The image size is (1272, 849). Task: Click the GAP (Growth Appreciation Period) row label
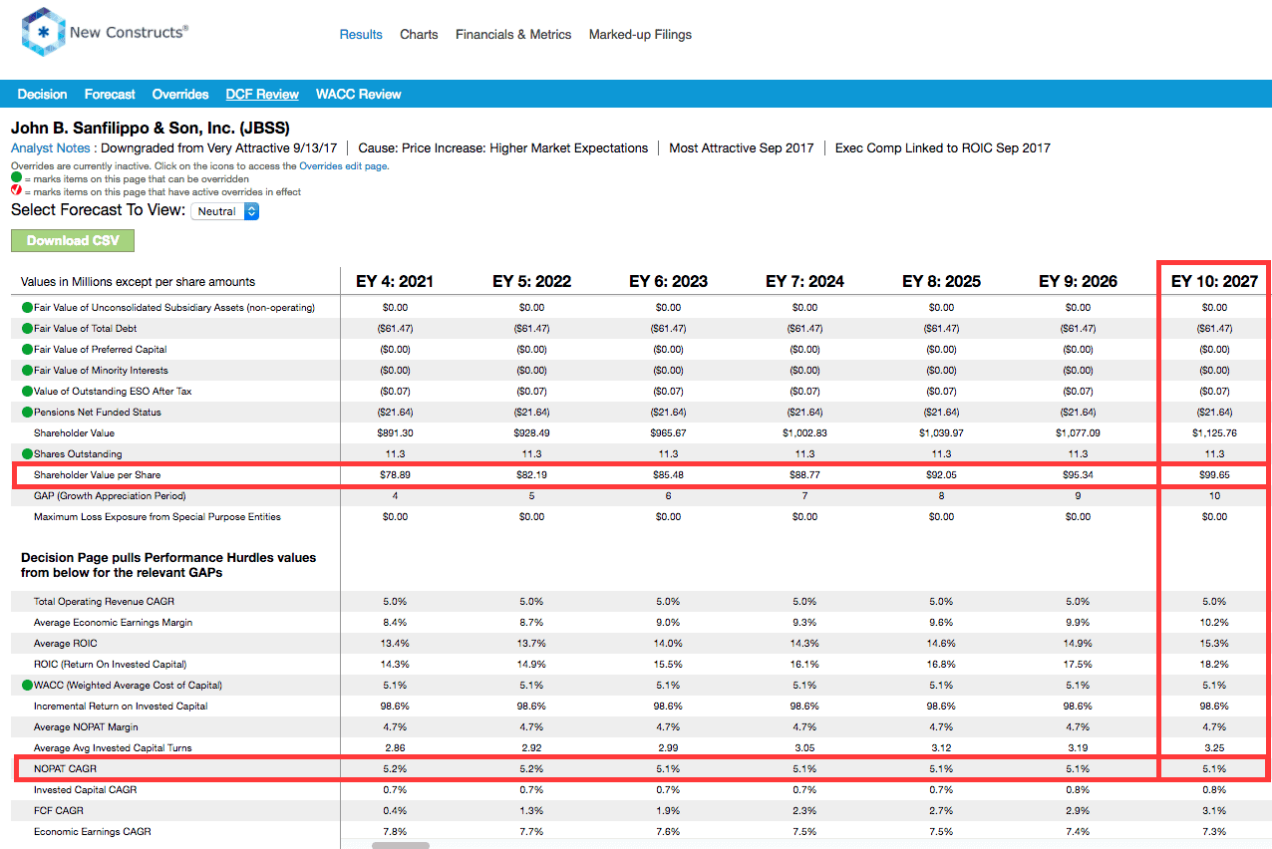110,496
